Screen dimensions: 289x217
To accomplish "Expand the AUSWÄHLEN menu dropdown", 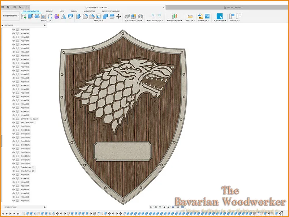I will coord(220,21).
